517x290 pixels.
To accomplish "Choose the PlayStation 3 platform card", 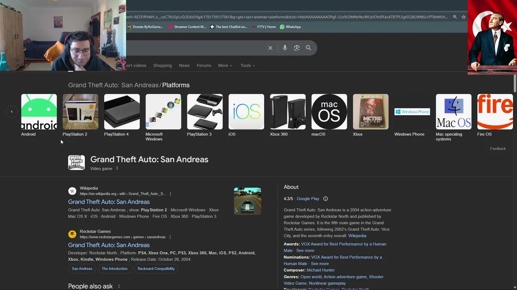I will 205,115.
